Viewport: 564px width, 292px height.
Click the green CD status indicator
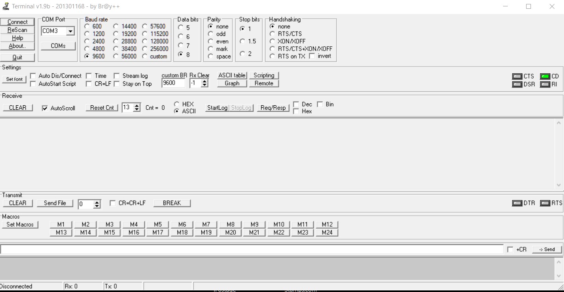[545, 76]
